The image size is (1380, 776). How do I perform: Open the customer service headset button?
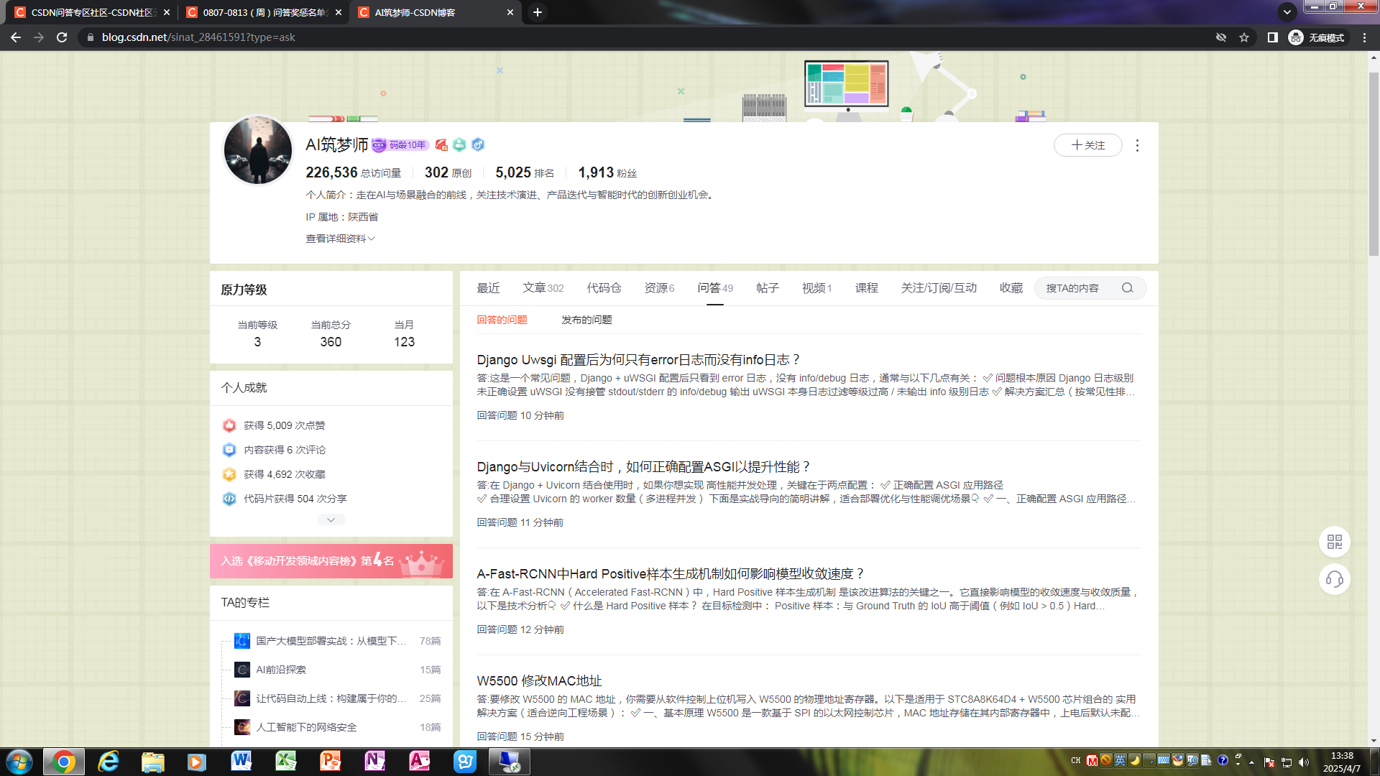click(x=1335, y=579)
